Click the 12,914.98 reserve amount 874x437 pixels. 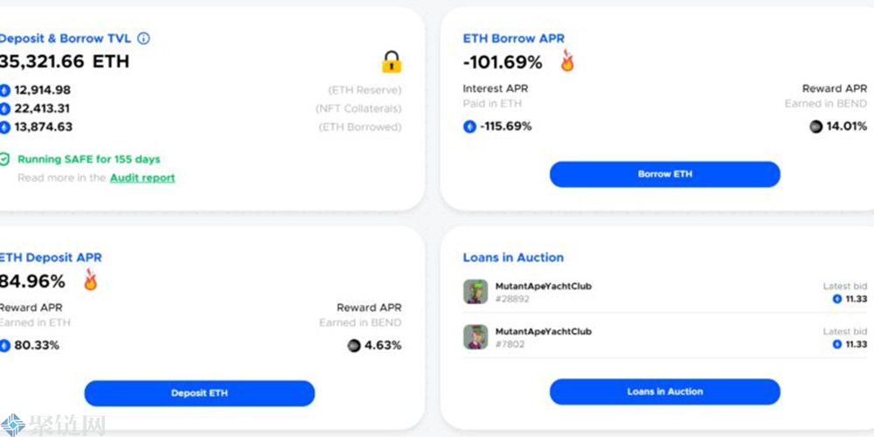[42, 90]
